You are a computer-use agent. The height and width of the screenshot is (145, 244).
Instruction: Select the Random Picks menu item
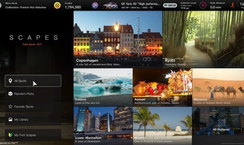click(33, 94)
